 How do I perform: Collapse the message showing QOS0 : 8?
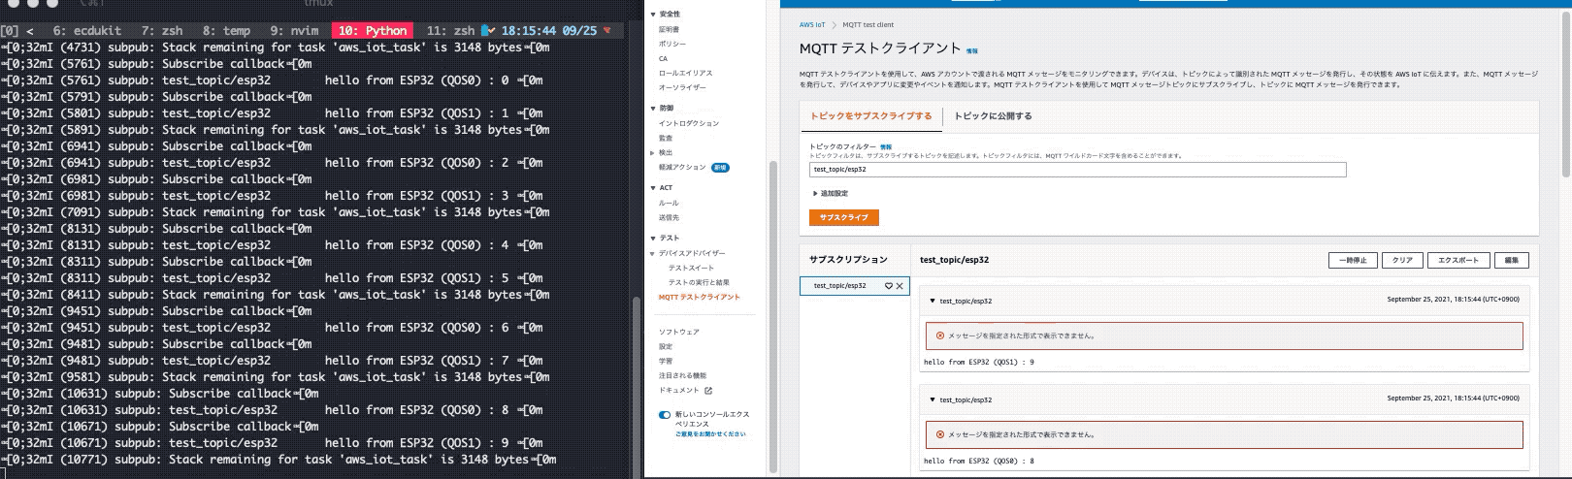coord(933,399)
